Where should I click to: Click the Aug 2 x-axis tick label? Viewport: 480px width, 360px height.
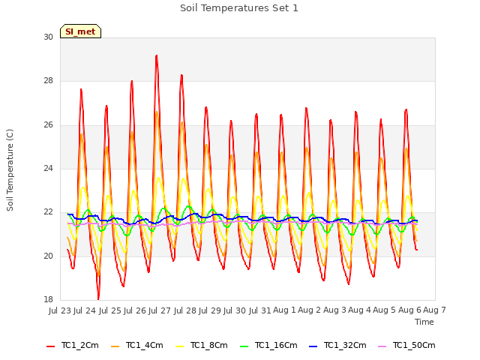310,310
